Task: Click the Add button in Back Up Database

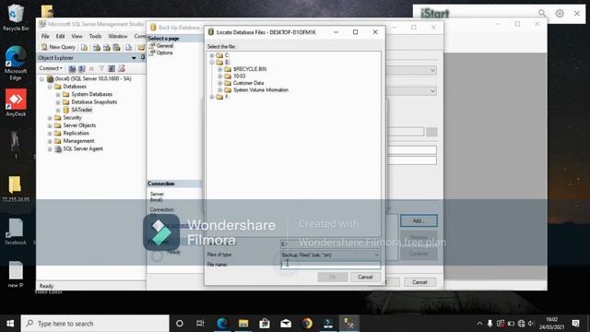Action: 419,220
